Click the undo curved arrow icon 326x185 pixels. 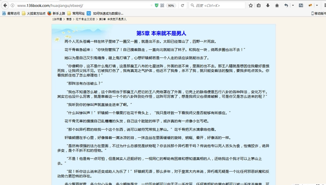[x=286, y=5]
